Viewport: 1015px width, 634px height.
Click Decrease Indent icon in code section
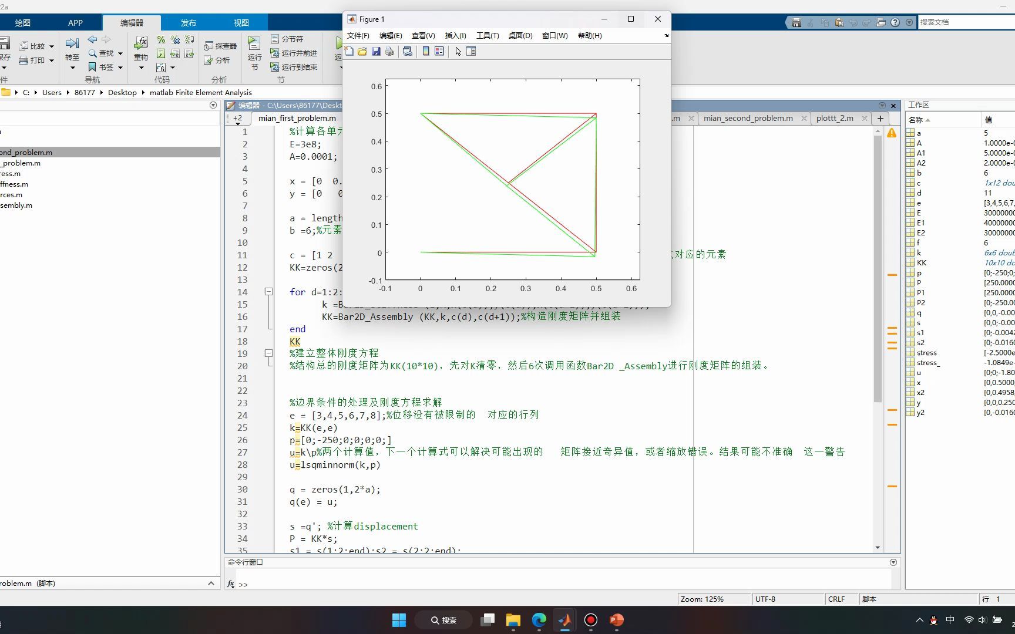pos(189,54)
